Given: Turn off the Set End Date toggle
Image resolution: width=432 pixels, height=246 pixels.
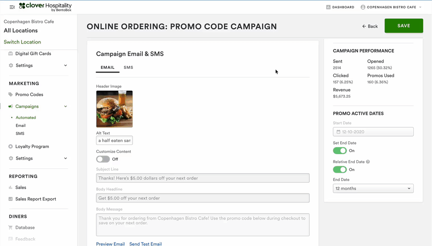Looking at the screenshot, I should 340,151.
